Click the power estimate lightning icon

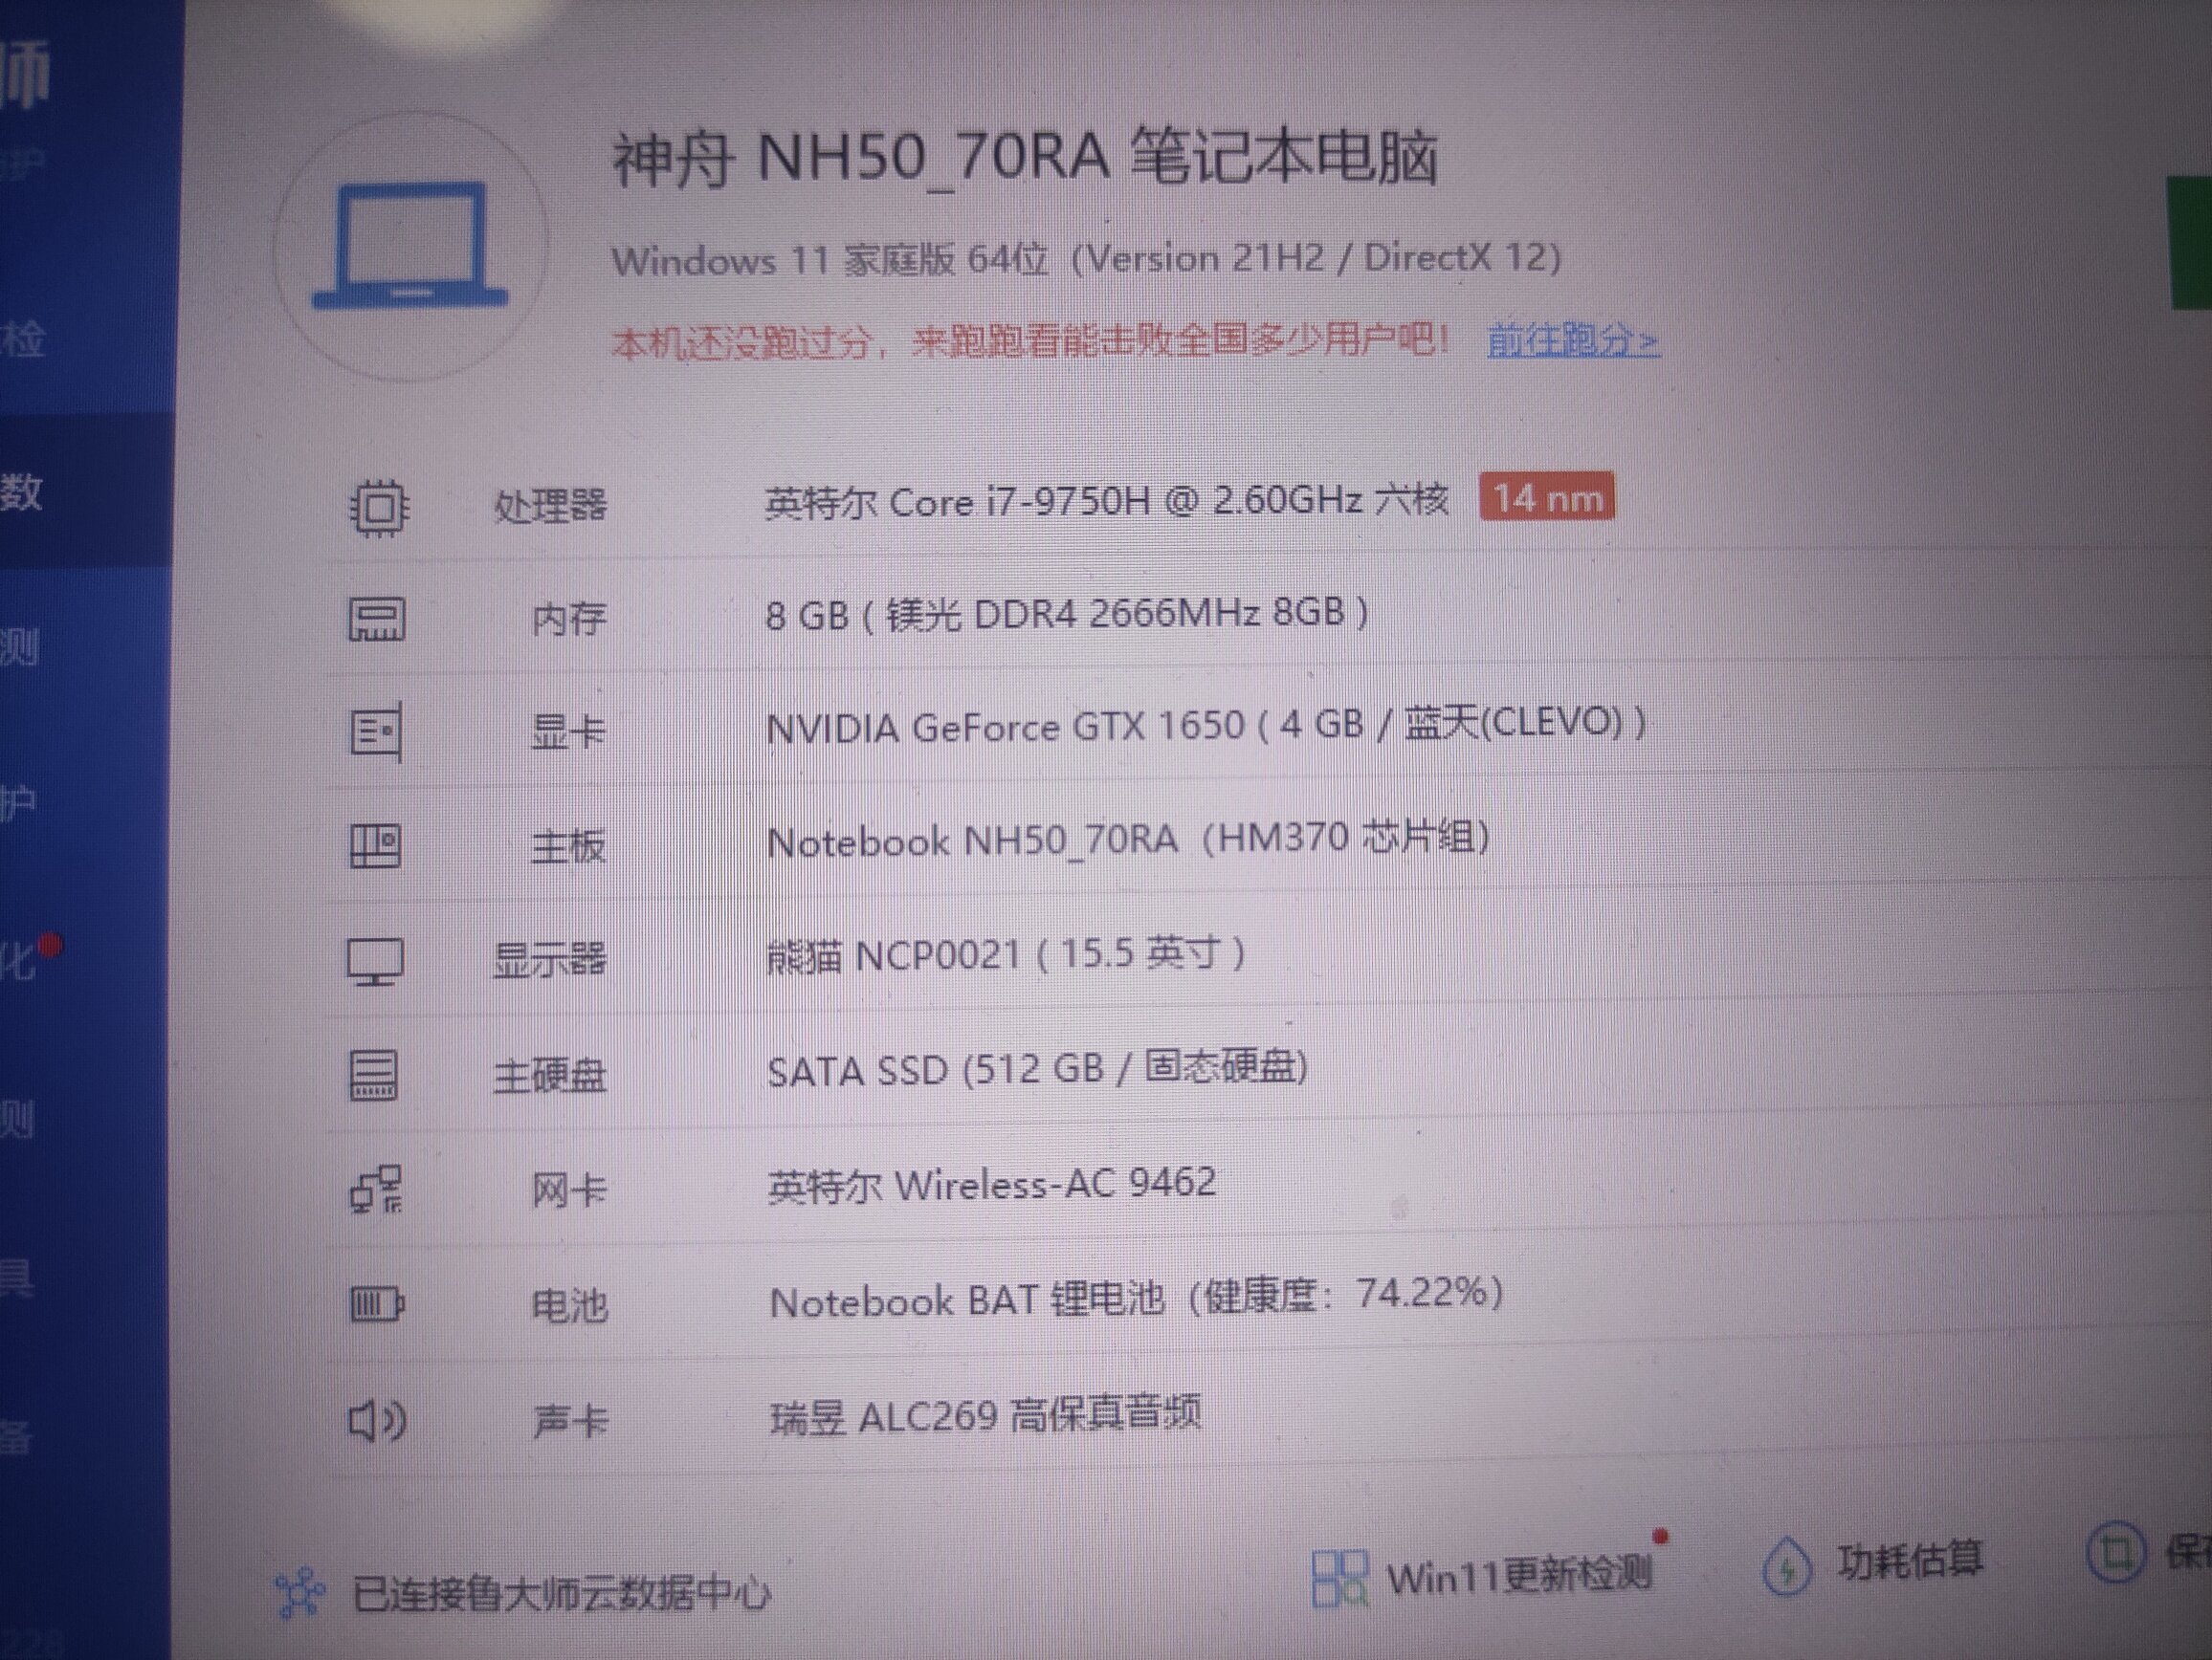1787,1566
